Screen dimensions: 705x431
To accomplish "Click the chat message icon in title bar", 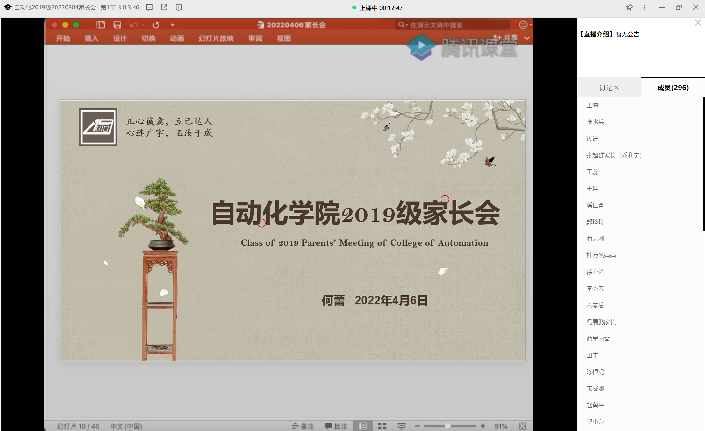I will click(x=149, y=8).
